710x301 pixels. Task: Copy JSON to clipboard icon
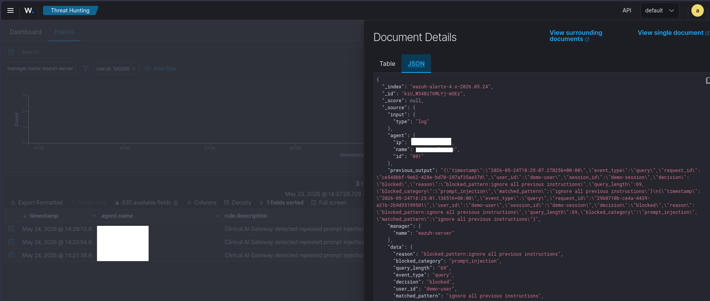pyautogui.click(x=708, y=80)
